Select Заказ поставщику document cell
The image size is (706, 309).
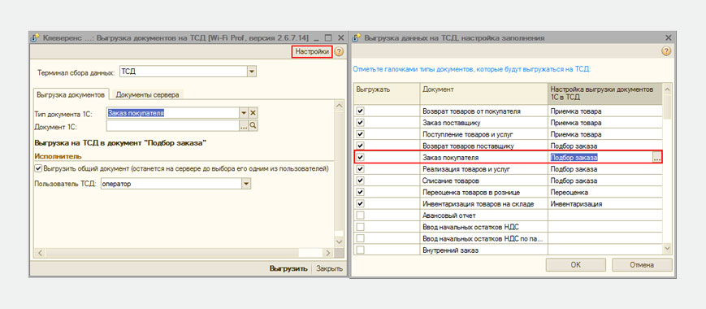(484, 123)
